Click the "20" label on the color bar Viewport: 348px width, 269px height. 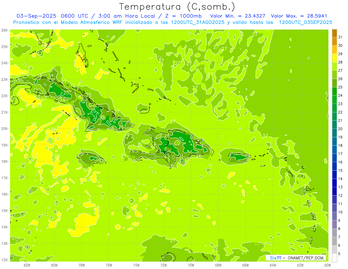(340, 129)
